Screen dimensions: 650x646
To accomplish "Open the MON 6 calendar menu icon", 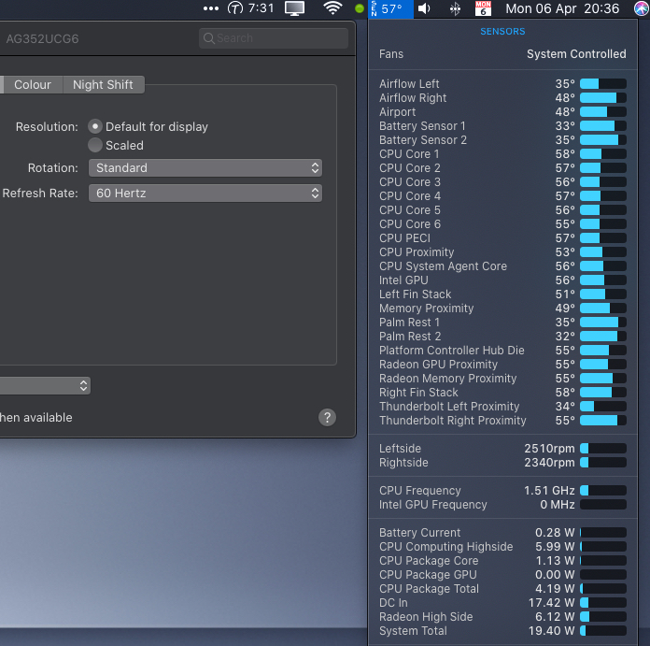I will click(x=483, y=8).
